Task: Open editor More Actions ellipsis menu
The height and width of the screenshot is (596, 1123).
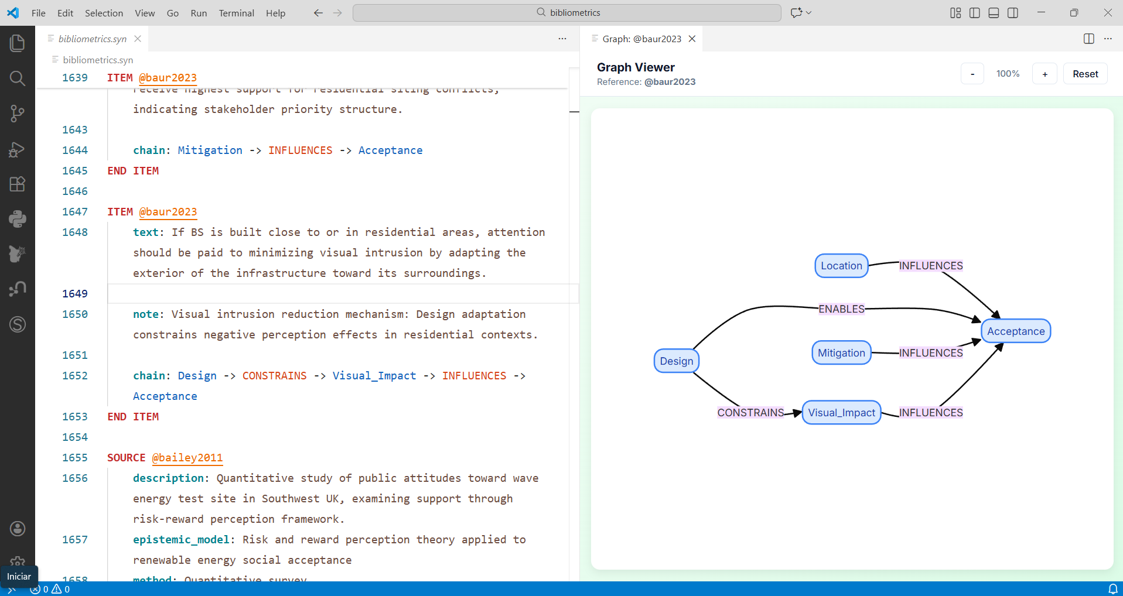Action: coord(562,39)
